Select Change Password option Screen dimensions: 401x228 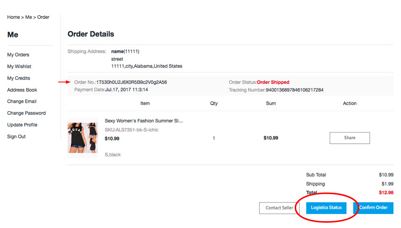[x=26, y=113]
